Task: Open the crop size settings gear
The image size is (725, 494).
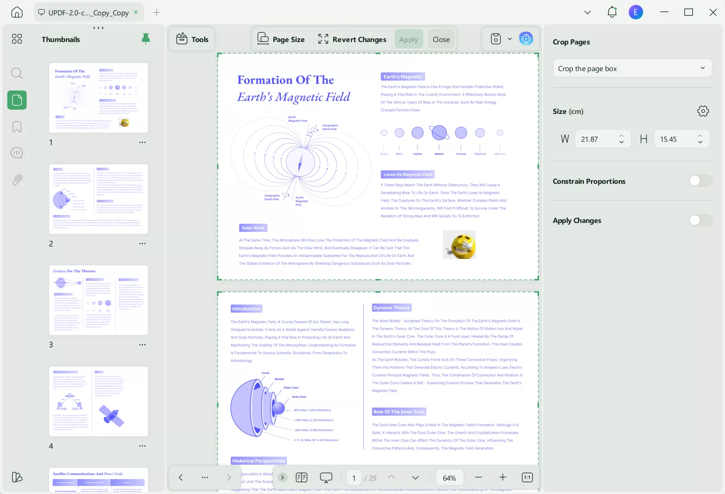Action: (703, 111)
